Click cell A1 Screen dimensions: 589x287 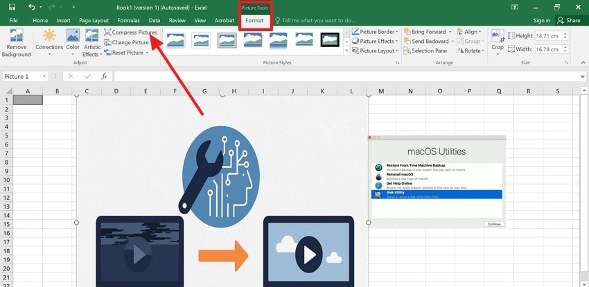pyautogui.click(x=28, y=100)
